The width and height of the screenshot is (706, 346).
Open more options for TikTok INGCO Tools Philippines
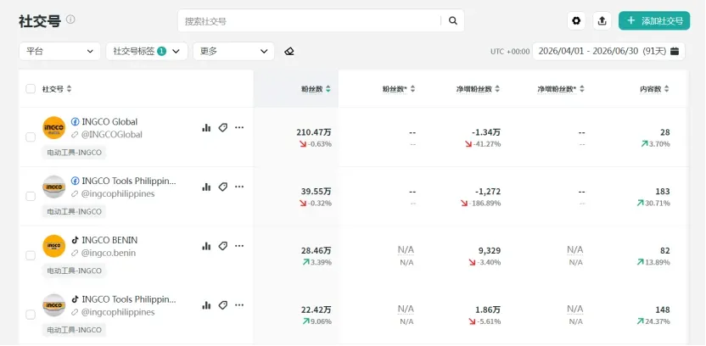click(x=239, y=305)
